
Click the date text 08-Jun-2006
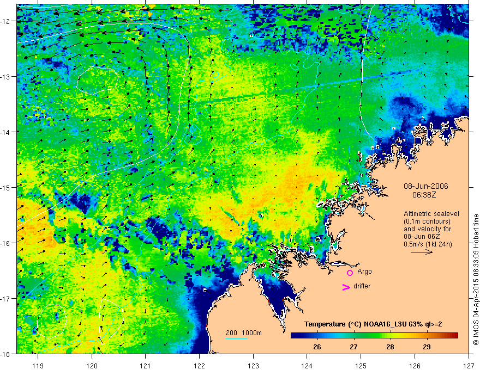(x=426, y=186)
